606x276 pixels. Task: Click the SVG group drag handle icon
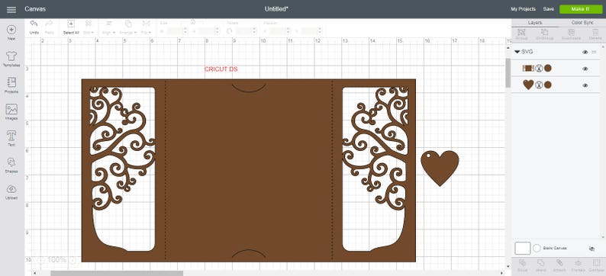pyautogui.click(x=595, y=52)
